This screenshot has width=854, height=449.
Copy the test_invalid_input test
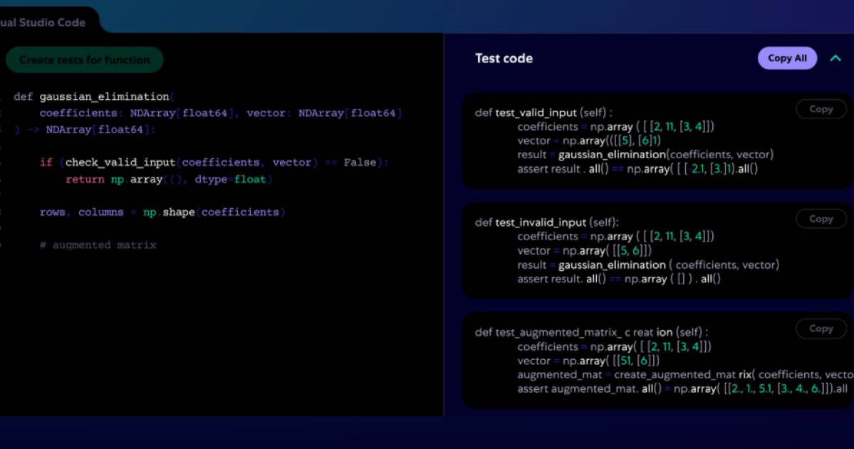pos(821,219)
